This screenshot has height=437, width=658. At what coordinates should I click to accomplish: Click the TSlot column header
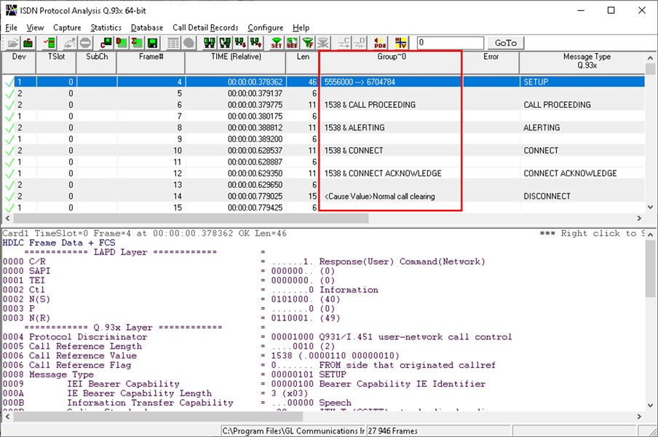[56, 63]
